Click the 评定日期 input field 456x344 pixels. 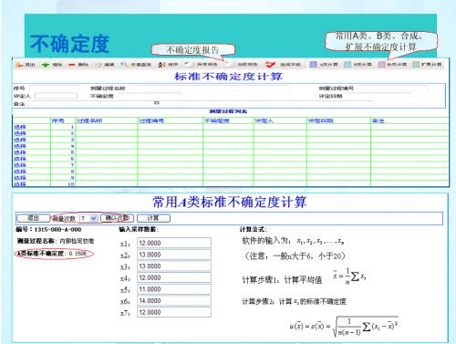click(378, 96)
